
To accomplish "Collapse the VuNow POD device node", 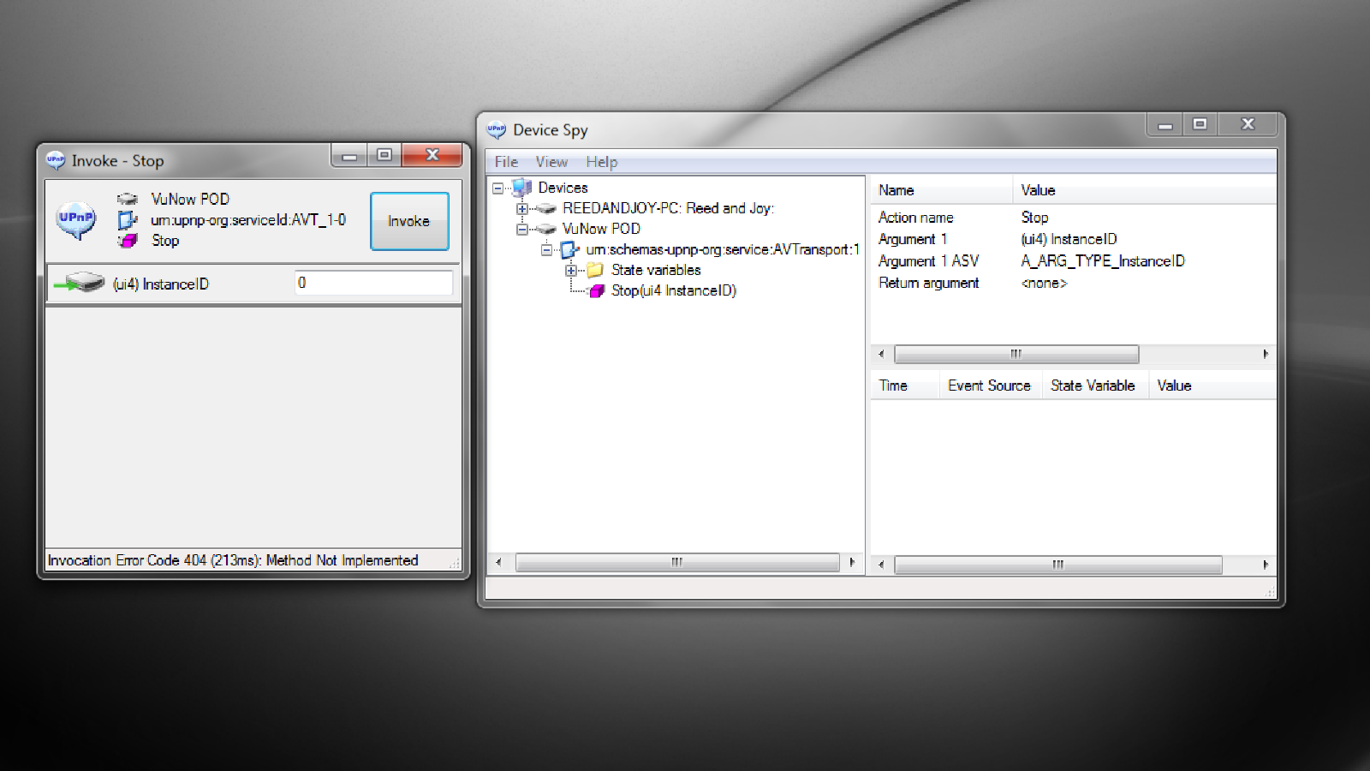I will [x=521, y=229].
